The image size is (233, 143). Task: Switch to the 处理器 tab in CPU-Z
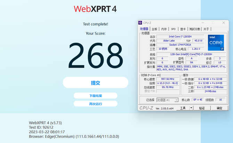[144, 29]
